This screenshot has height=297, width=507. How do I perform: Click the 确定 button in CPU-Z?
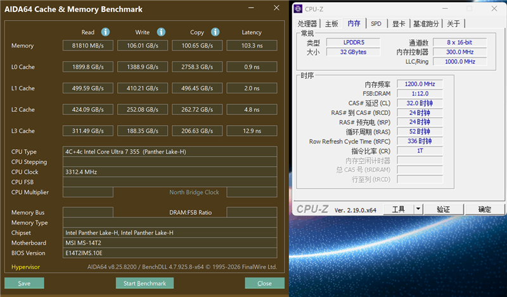click(x=484, y=209)
